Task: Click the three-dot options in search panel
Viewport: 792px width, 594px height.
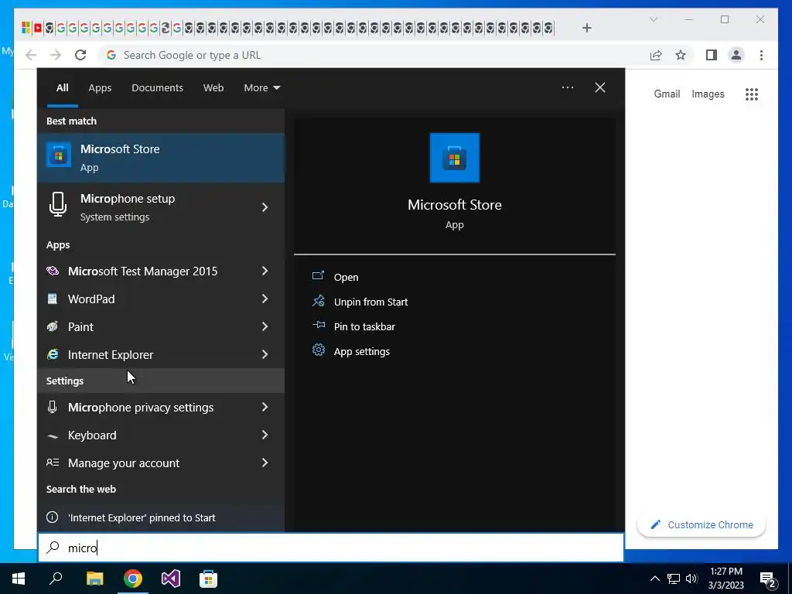Action: click(x=568, y=87)
